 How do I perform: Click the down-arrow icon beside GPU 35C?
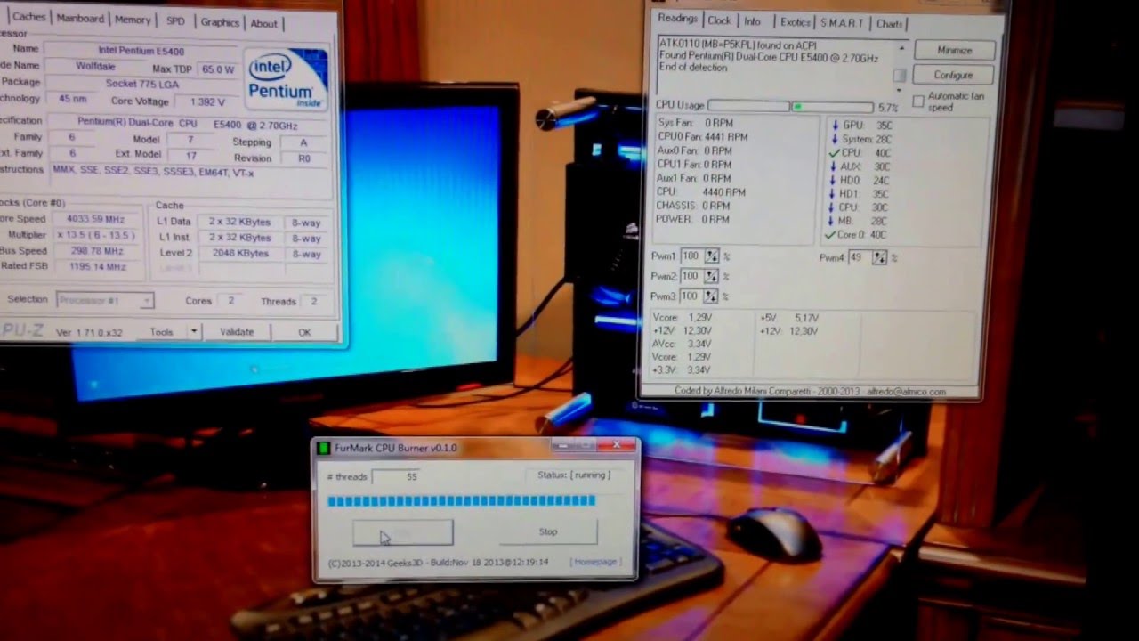pos(835,126)
